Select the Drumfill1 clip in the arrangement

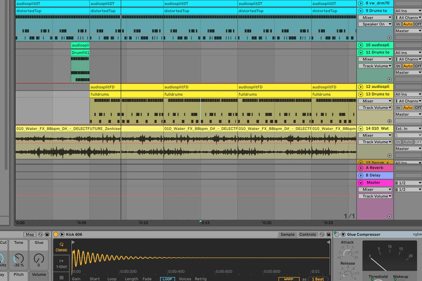pyautogui.click(x=80, y=53)
